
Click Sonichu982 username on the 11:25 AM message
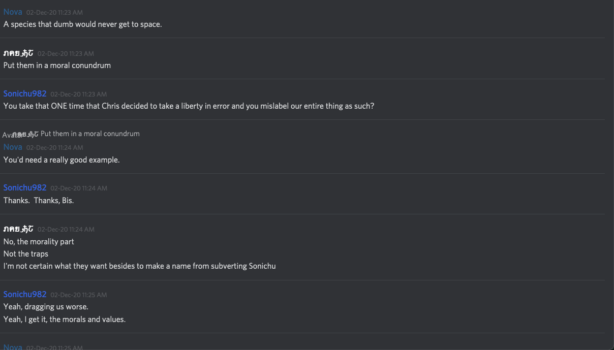(25, 294)
